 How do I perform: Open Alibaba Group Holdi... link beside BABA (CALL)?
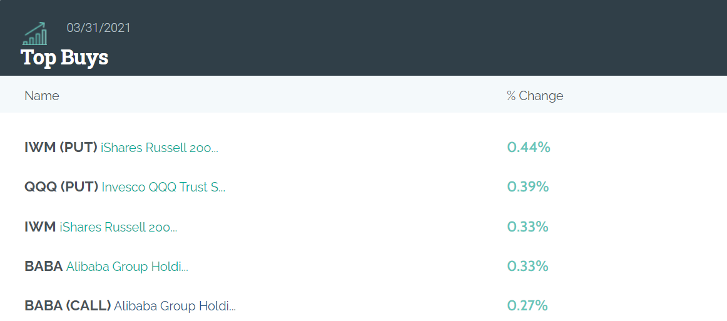point(175,306)
